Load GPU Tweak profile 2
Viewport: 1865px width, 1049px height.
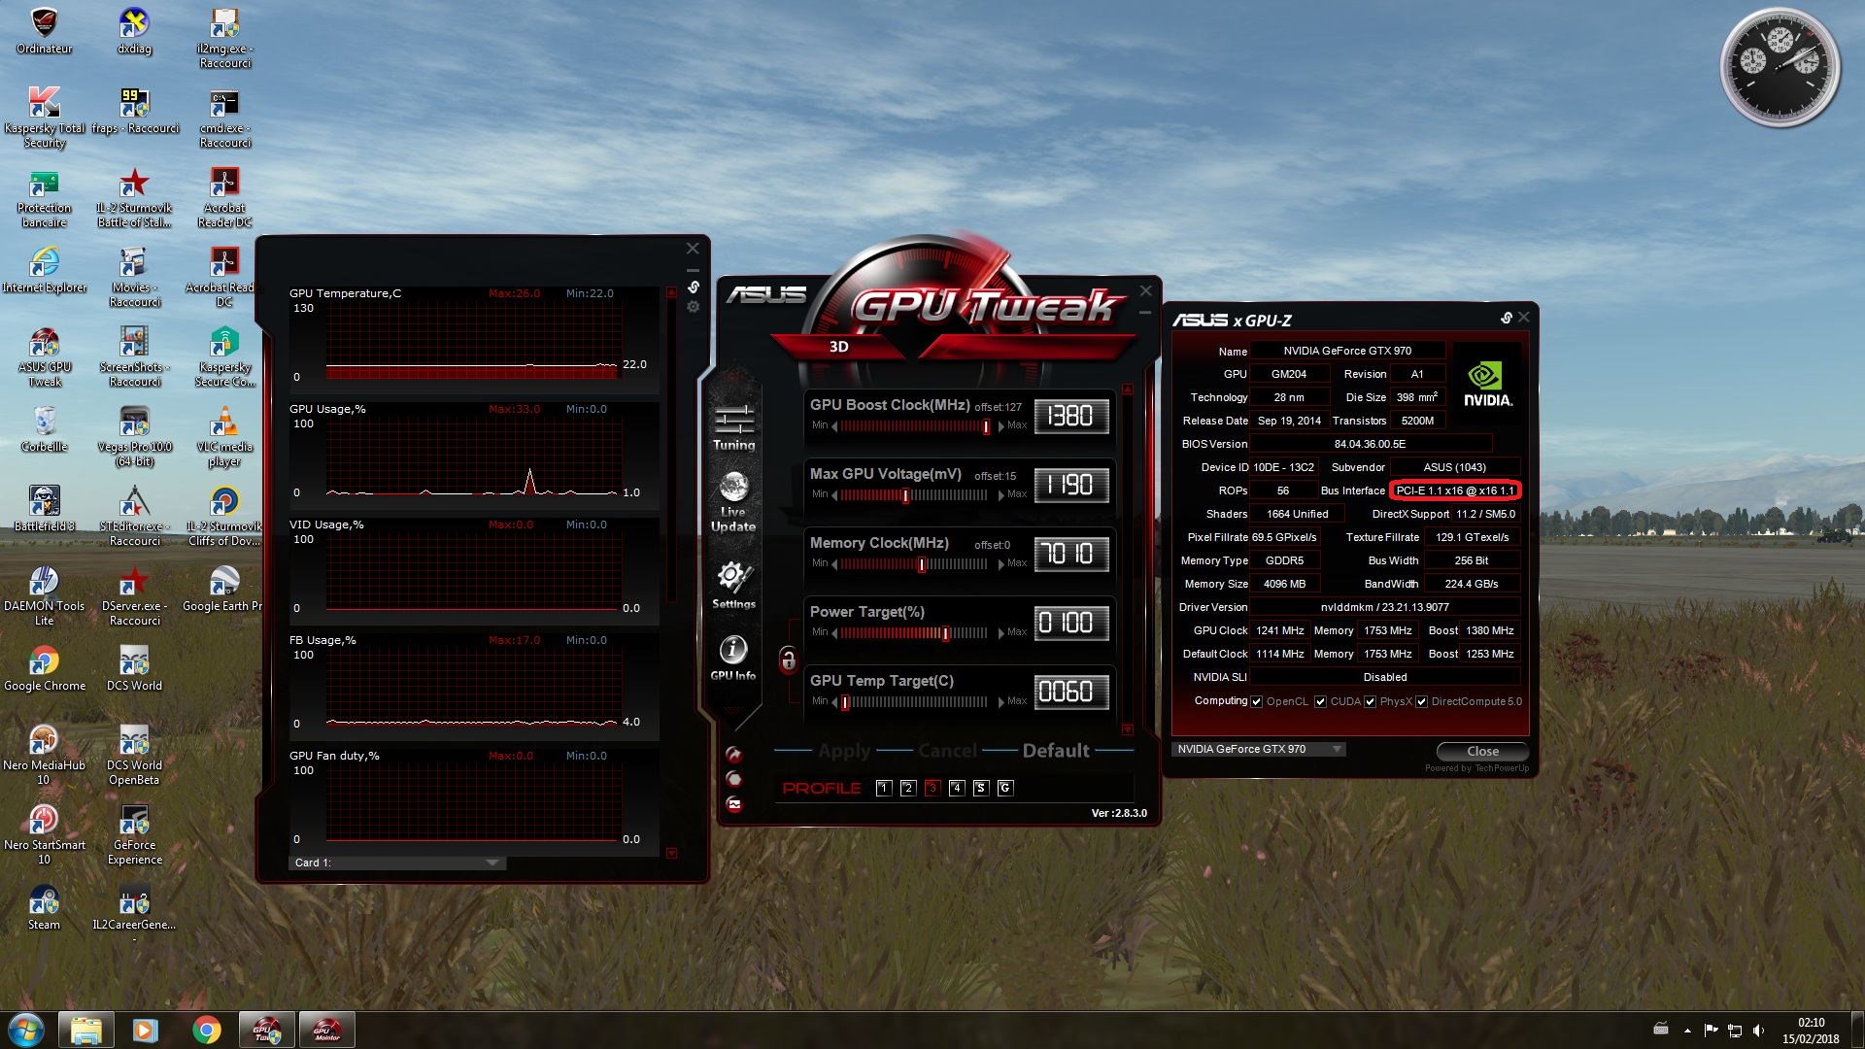click(908, 788)
